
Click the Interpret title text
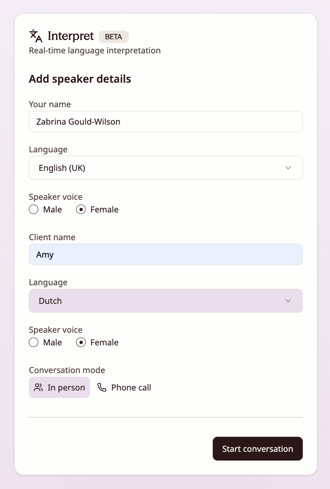tap(71, 36)
